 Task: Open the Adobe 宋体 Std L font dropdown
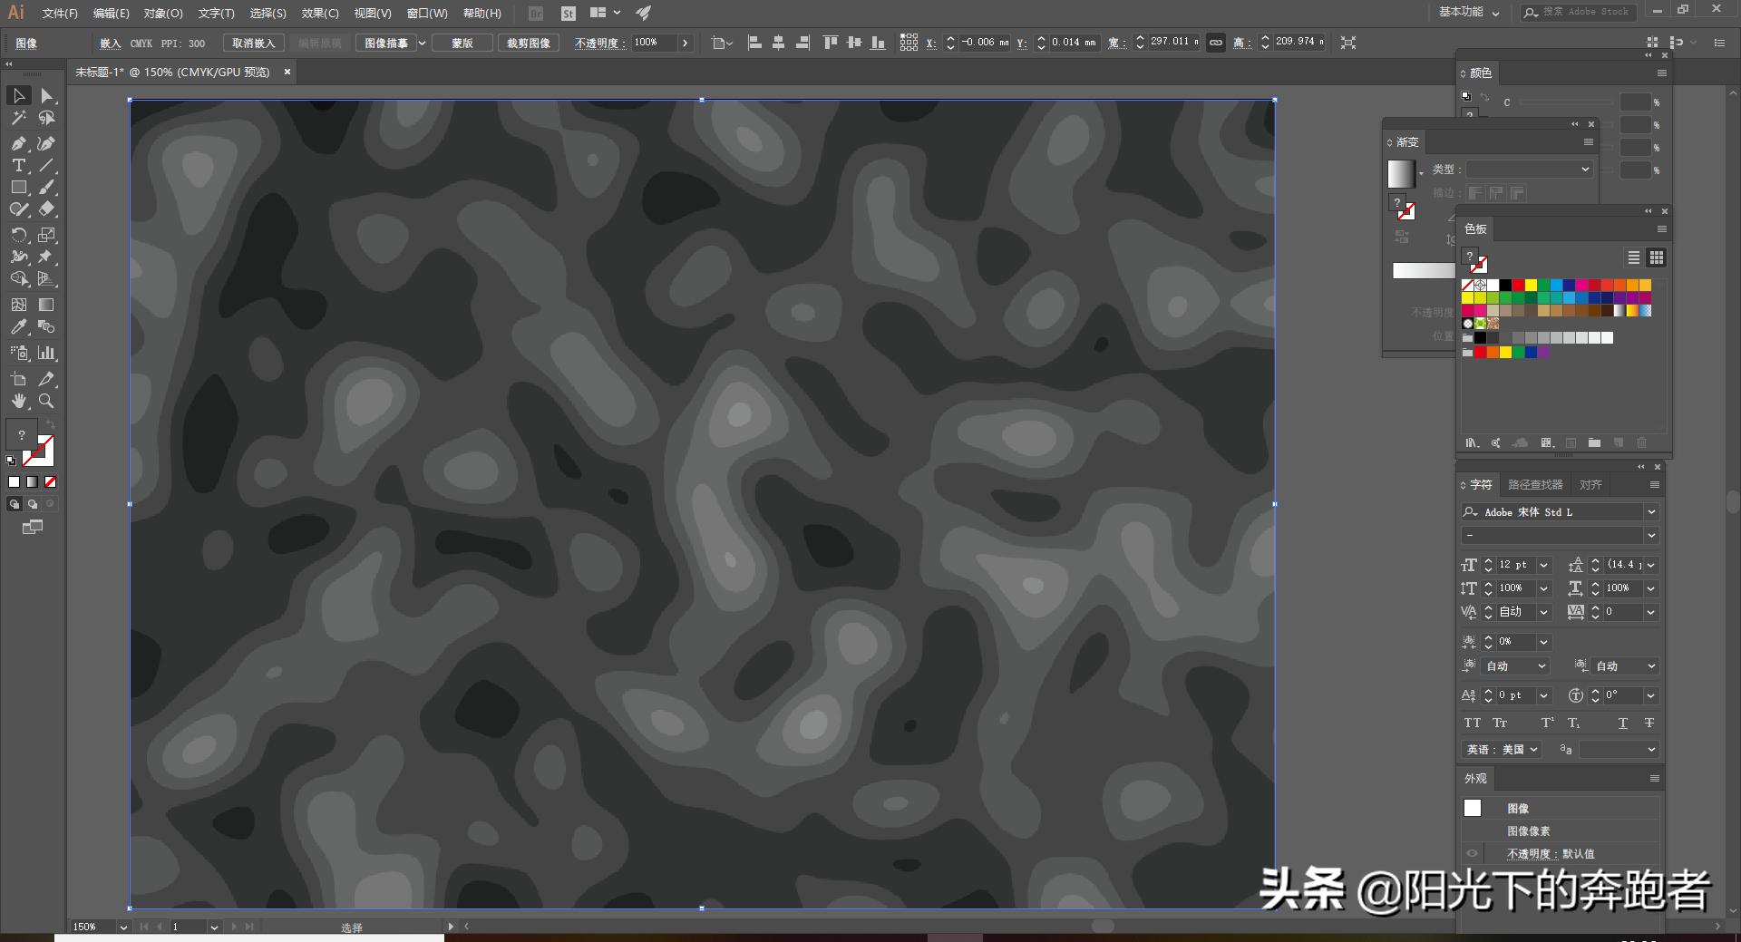[x=1651, y=512]
